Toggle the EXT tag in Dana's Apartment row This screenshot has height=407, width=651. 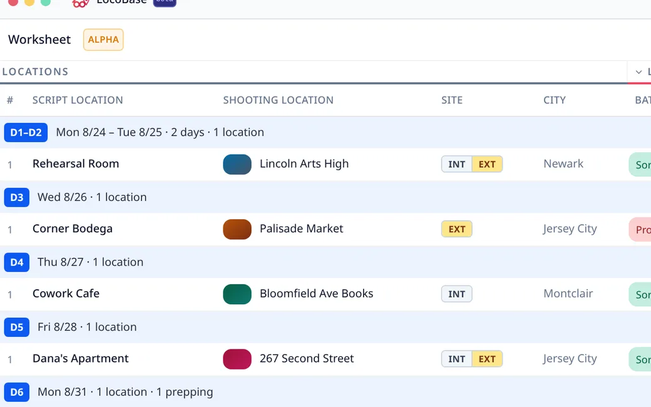click(487, 359)
